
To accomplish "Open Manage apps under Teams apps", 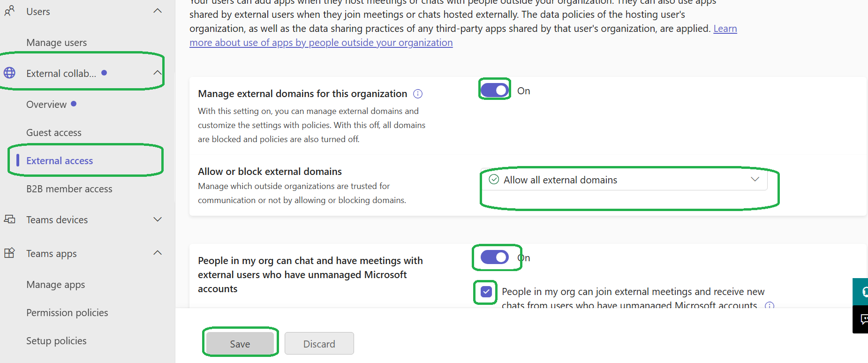I will tap(56, 285).
